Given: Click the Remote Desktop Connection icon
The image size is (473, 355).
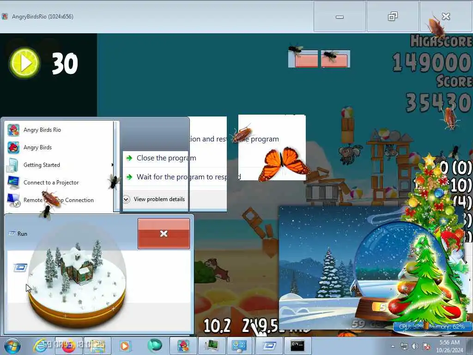Looking at the screenshot, I should [13, 200].
